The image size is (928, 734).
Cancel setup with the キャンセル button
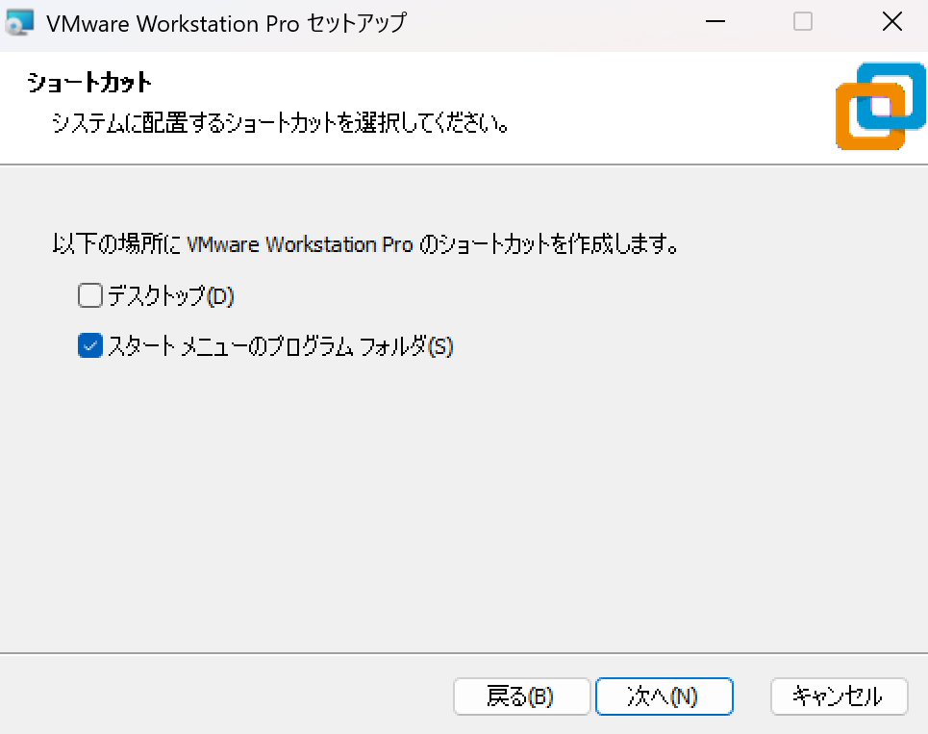coord(839,696)
